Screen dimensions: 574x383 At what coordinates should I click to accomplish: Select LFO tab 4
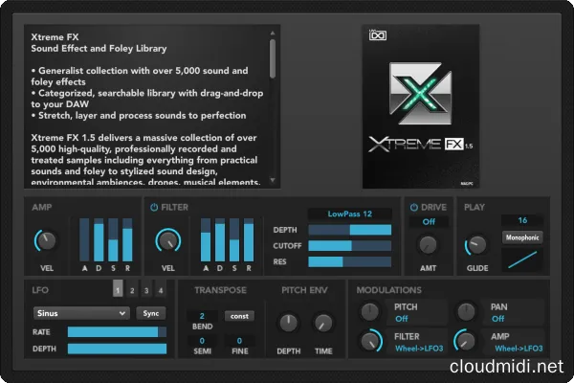[x=161, y=290]
